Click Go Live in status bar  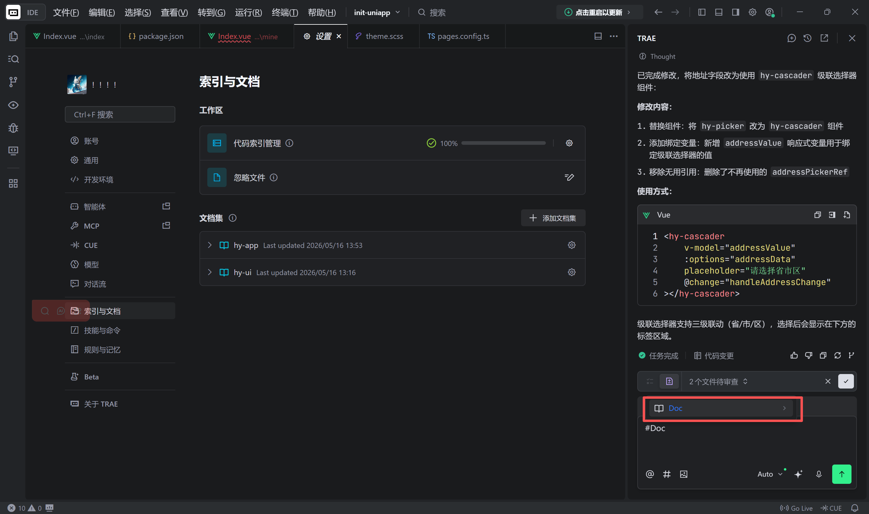(x=796, y=508)
